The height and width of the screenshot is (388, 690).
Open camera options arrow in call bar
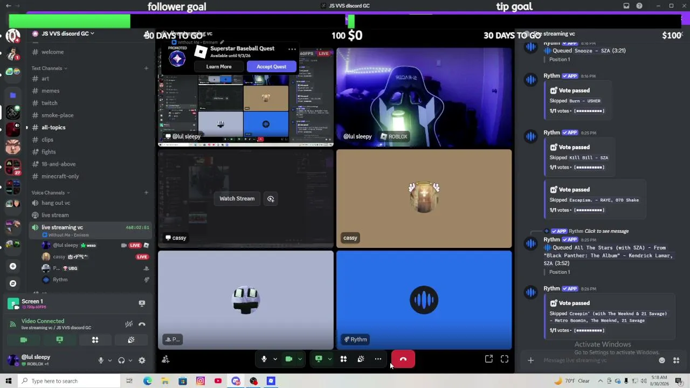tap(300, 359)
